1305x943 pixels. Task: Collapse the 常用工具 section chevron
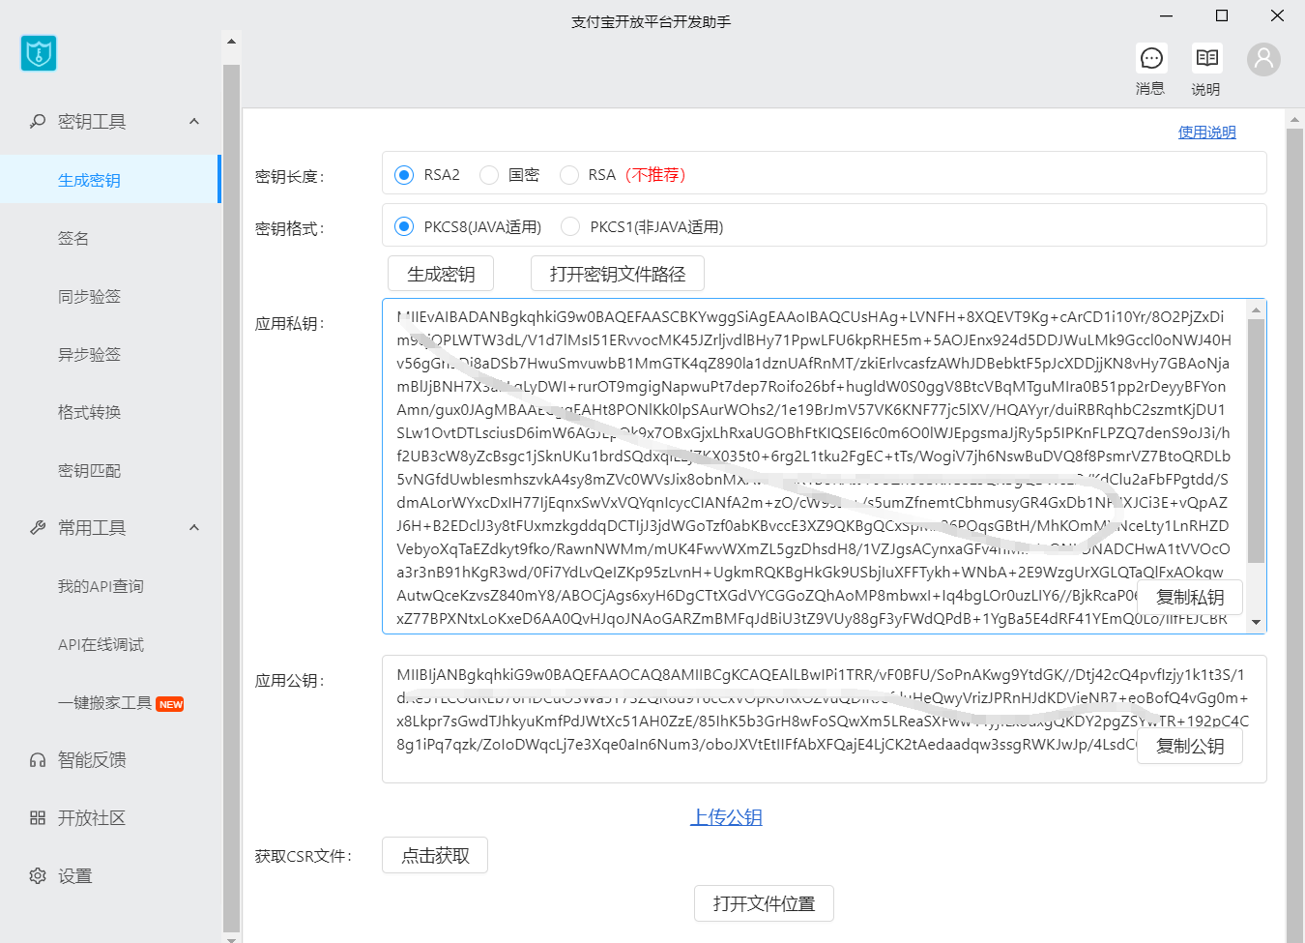tap(194, 527)
